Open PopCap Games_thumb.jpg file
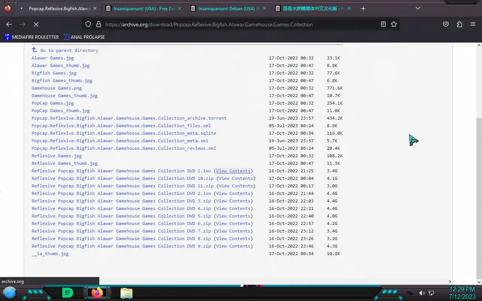482x301 pixels. pos(61,111)
